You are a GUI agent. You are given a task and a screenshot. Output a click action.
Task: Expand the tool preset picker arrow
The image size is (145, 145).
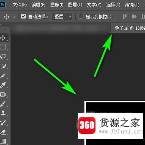click(14, 17)
